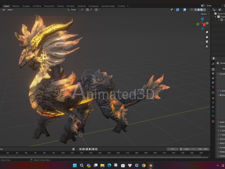Image resolution: width=225 pixels, height=169 pixels.
Task: Jump to timeline start frame
Action: click(x=80, y=149)
